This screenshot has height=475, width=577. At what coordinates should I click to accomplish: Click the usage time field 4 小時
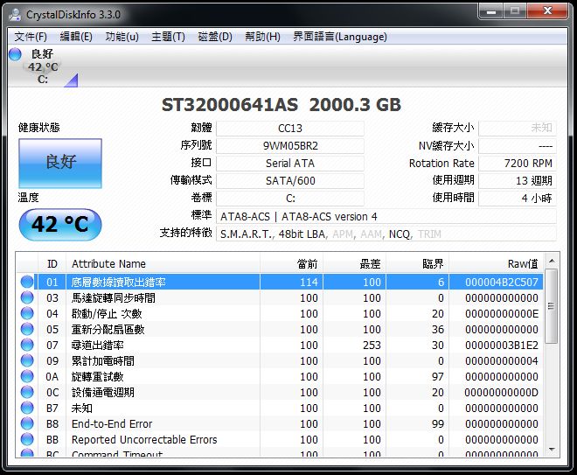(x=518, y=199)
